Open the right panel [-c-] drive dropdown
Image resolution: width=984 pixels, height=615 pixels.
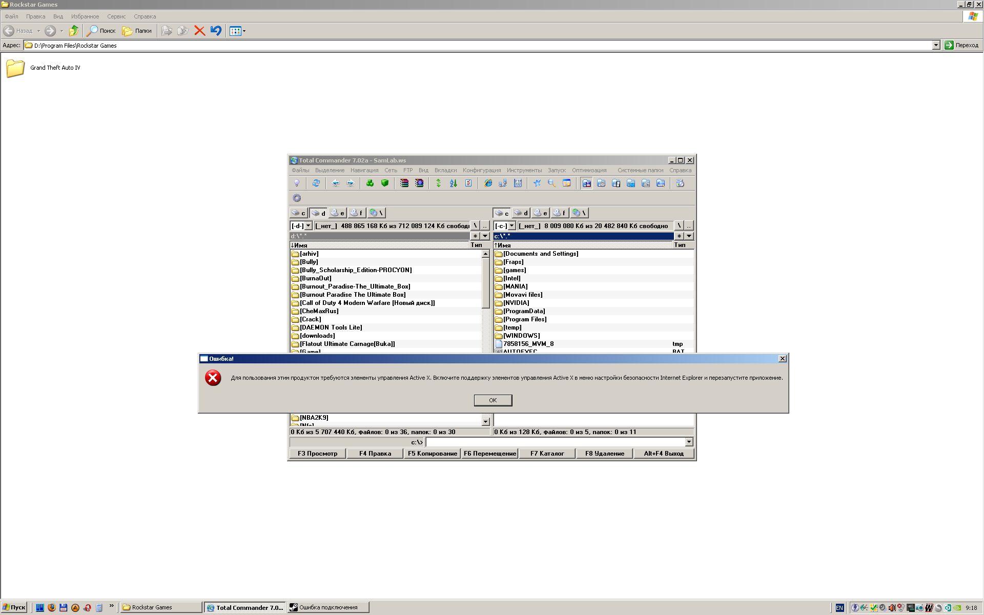511,225
